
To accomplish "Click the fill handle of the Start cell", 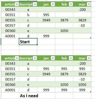I will pyautogui.click(x=37, y=45).
